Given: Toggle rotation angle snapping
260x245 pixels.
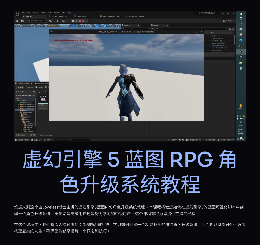Looking at the screenshot, I should pos(97,26).
